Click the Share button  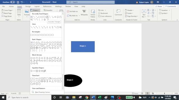point(159,6)
